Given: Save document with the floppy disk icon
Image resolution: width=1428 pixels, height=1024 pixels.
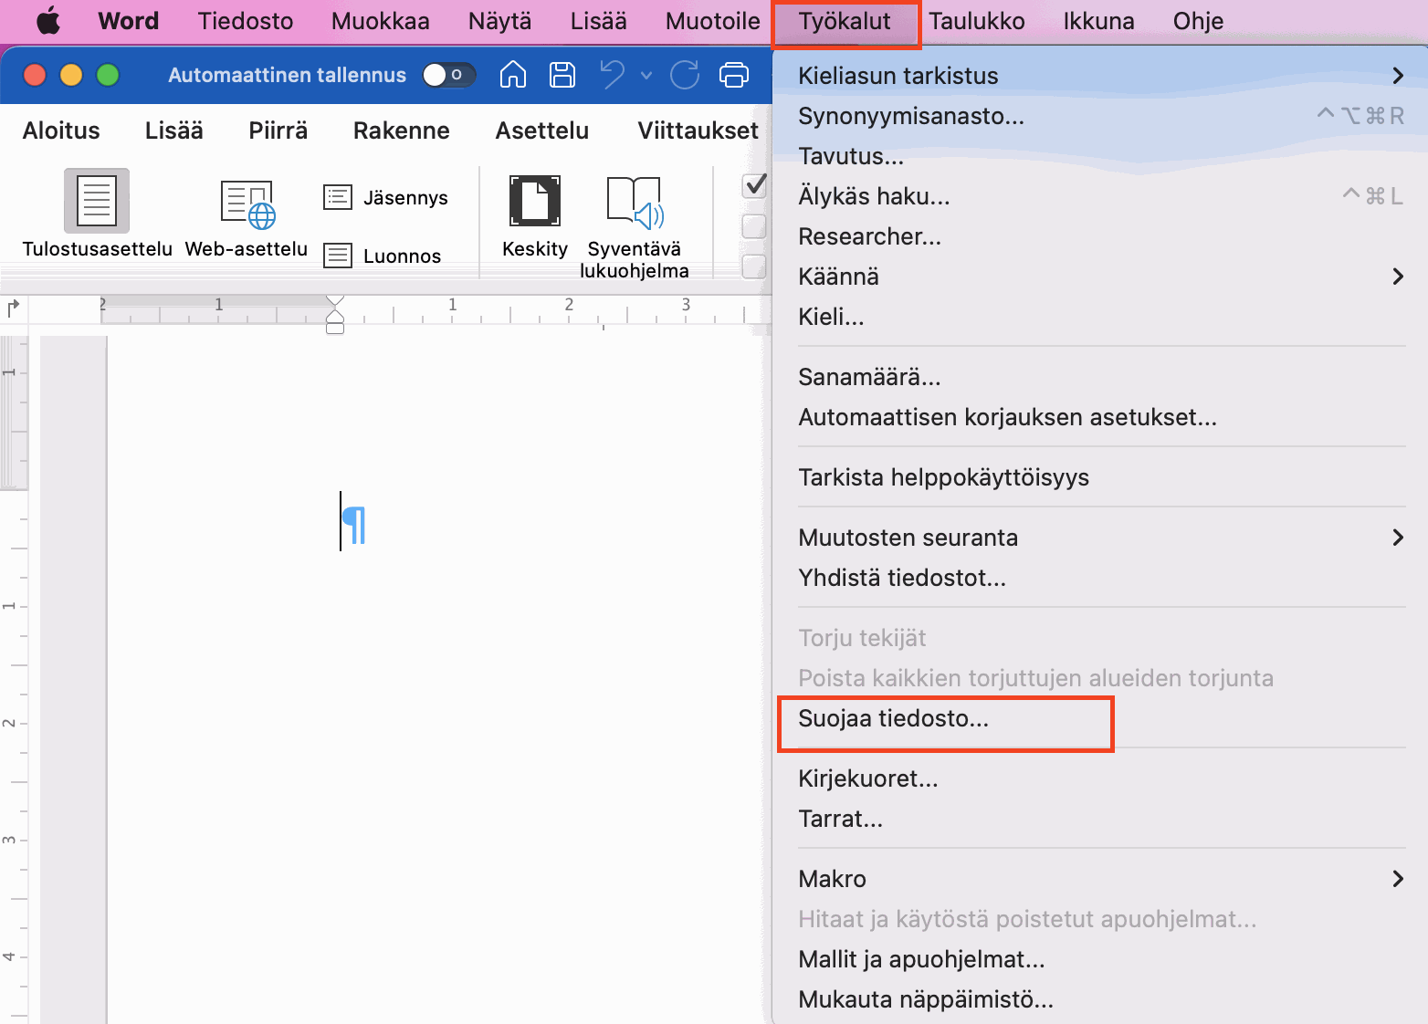Looking at the screenshot, I should 562,75.
